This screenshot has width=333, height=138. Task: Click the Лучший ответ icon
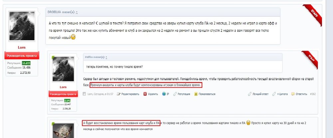(x=250, y=94)
